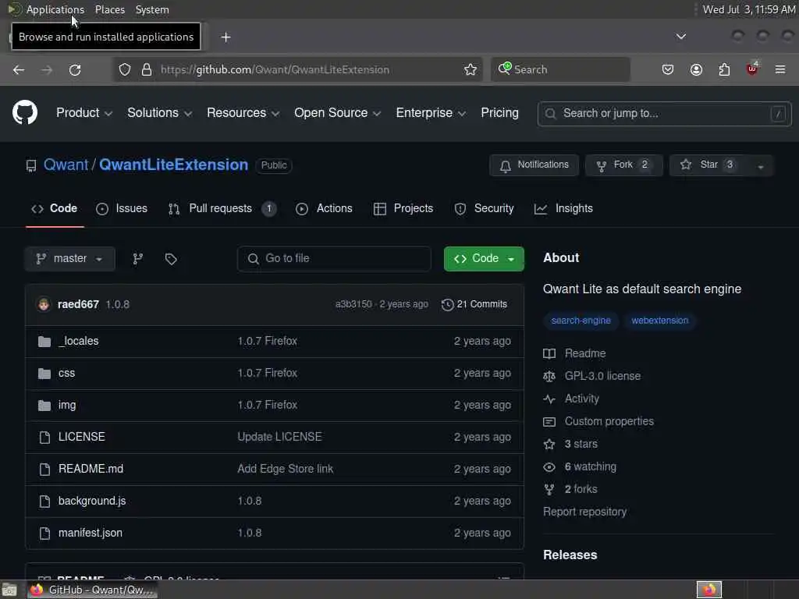Click the show desktop icon in bottom panel
Screen dimensions: 799x599
9,590
